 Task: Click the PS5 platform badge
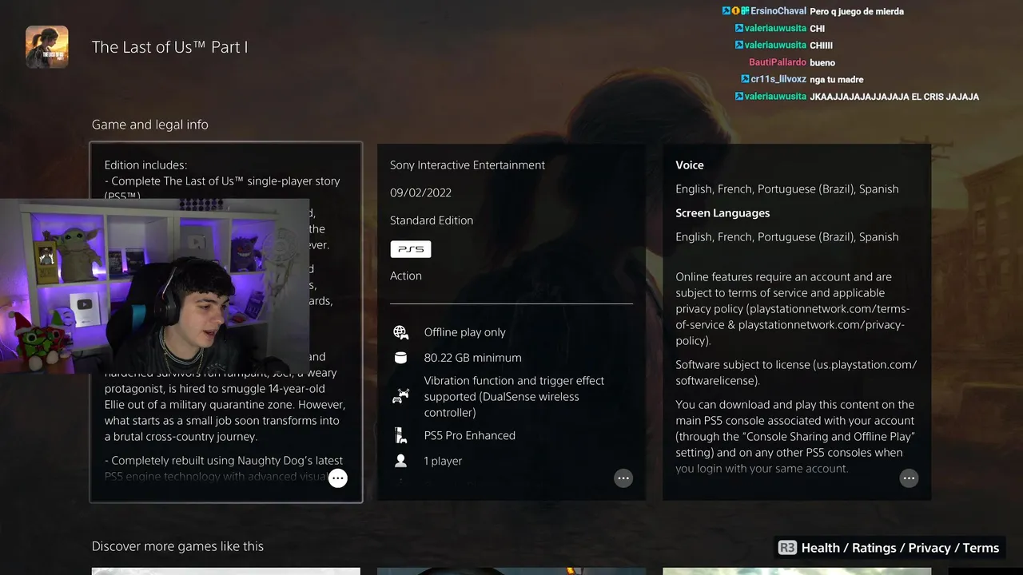(411, 249)
